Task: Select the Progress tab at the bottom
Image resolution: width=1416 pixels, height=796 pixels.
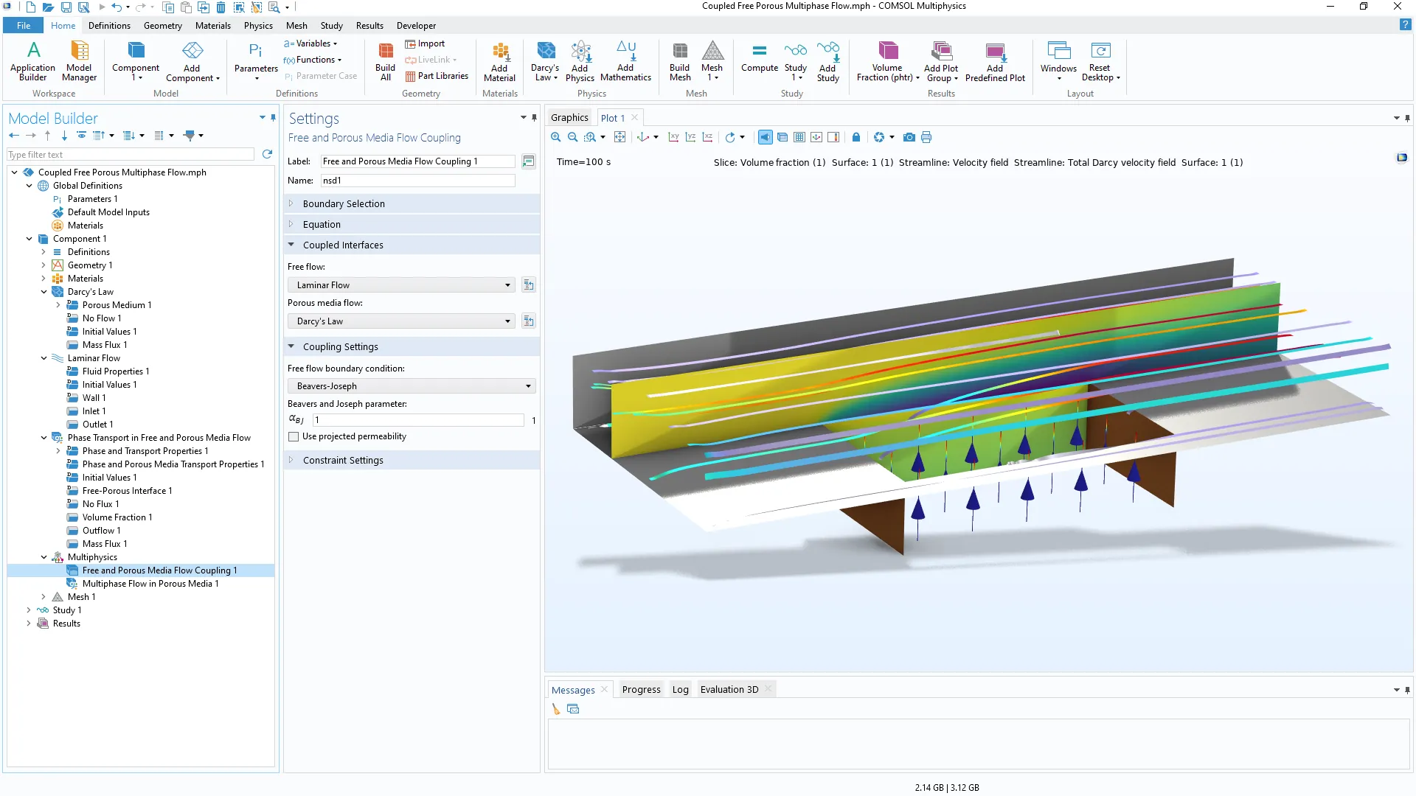Action: [641, 690]
